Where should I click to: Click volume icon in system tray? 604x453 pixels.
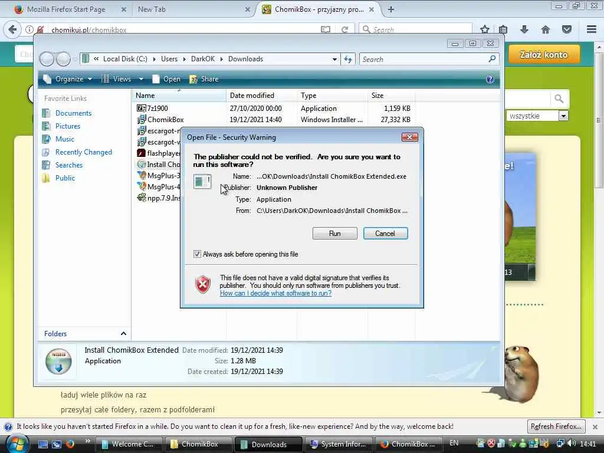tap(572, 444)
